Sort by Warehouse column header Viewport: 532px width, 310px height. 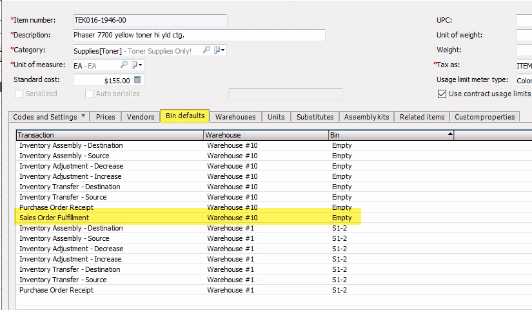pos(266,135)
